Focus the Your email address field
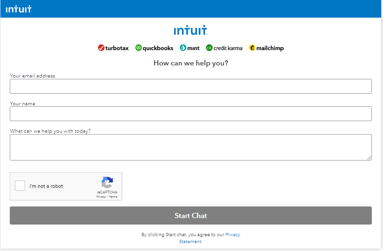This screenshot has height=251, width=383. [191, 86]
